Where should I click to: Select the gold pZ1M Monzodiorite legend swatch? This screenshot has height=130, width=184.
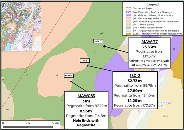[128, 34]
